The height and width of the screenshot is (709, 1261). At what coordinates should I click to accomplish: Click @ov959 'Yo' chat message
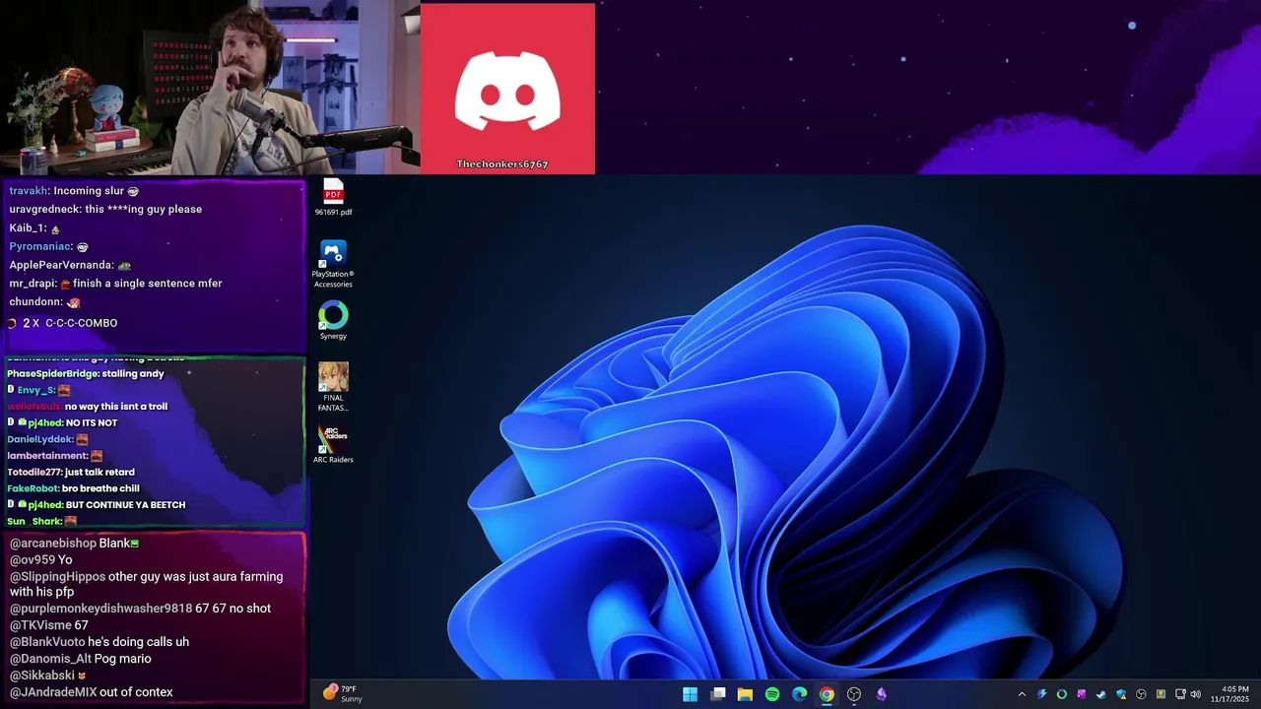(40, 560)
